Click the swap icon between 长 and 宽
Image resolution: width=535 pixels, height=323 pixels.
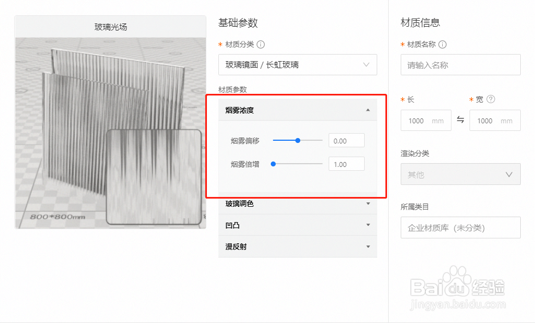click(460, 120)
